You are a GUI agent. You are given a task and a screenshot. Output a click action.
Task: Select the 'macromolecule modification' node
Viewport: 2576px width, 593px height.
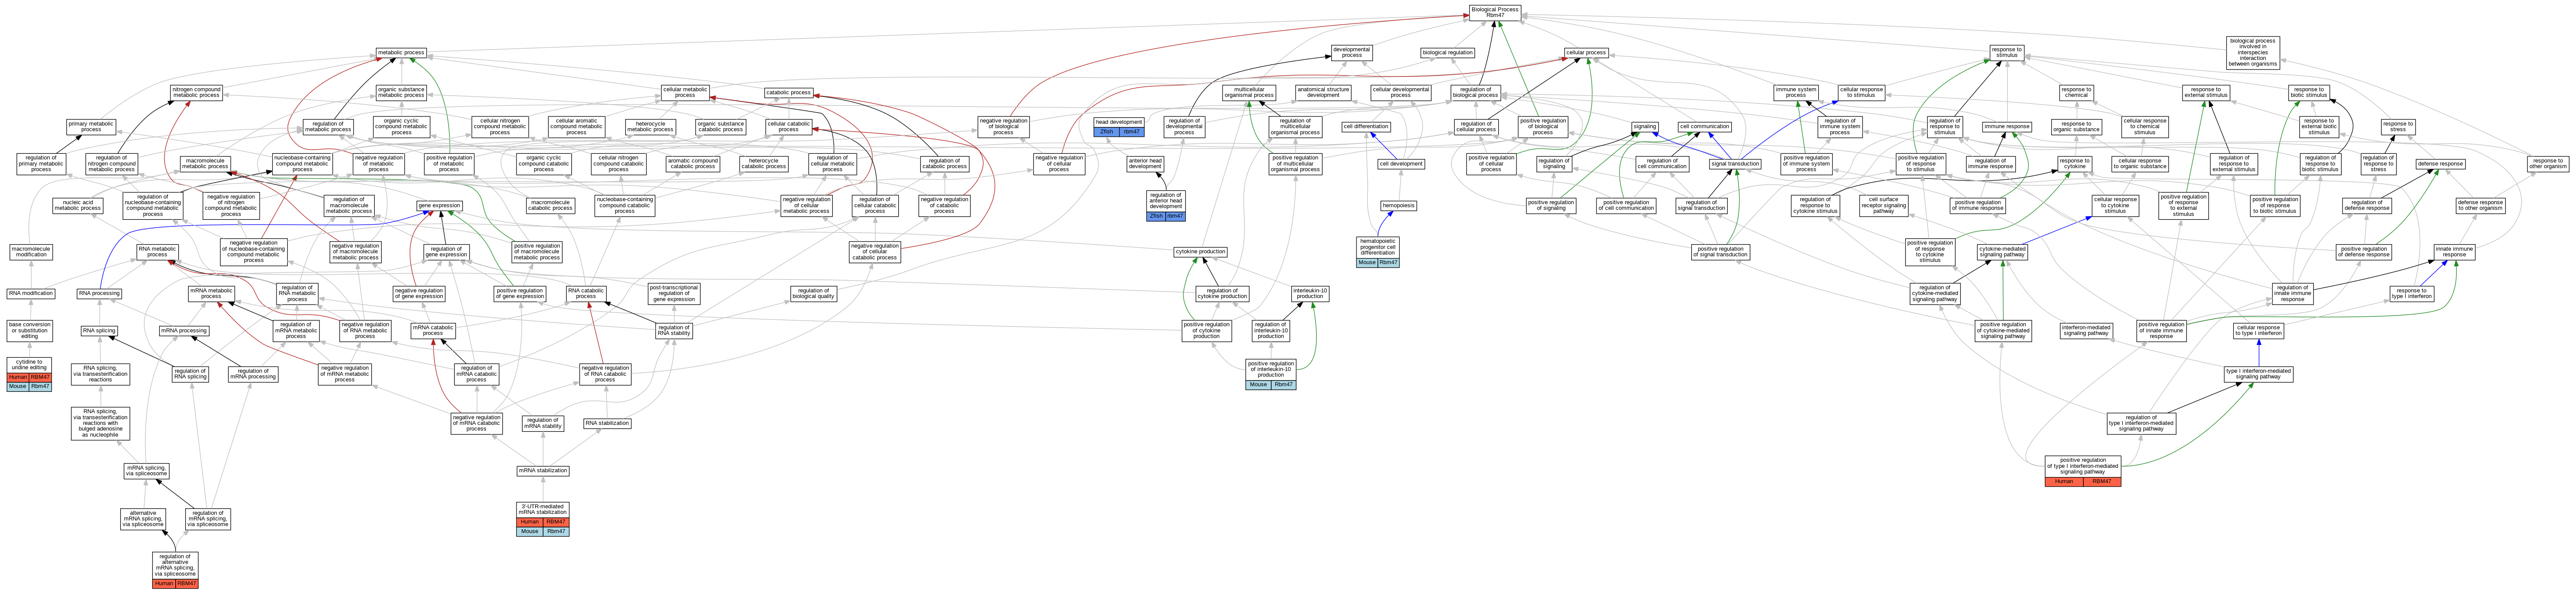point(31,252)
